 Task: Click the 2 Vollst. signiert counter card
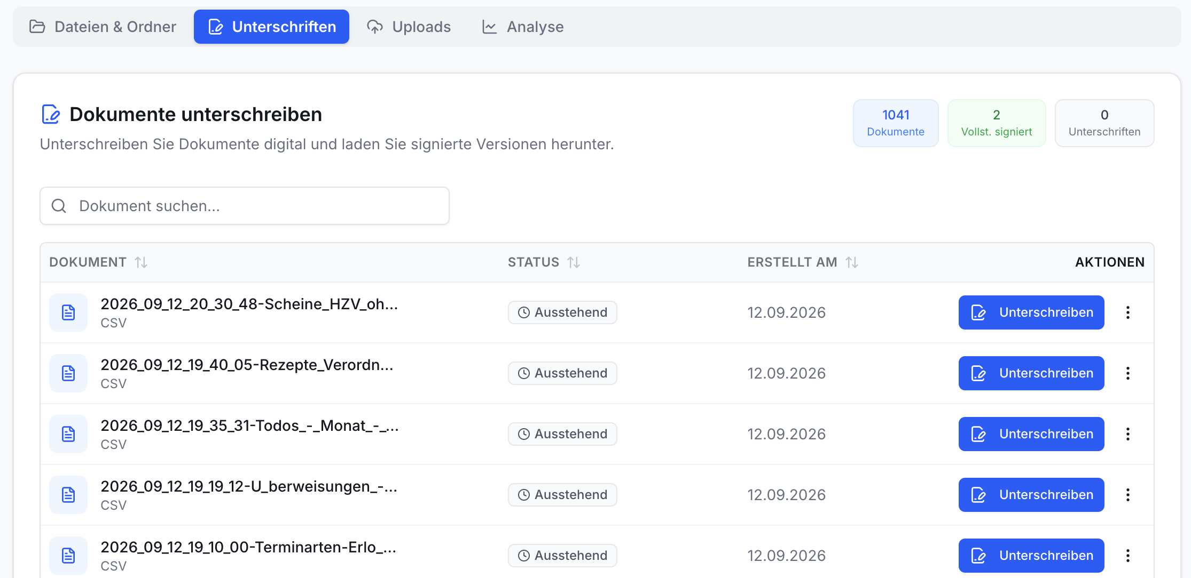tap(997, 123)
